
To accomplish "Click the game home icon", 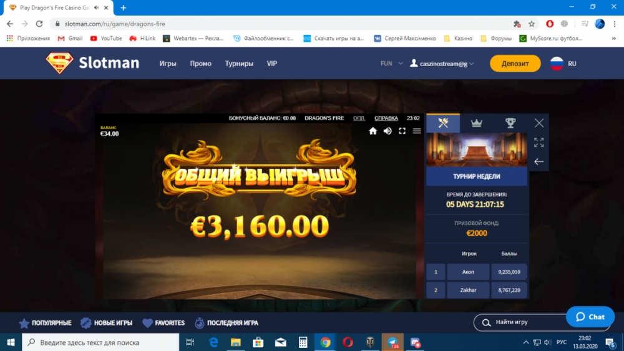I will coord(373,131).
